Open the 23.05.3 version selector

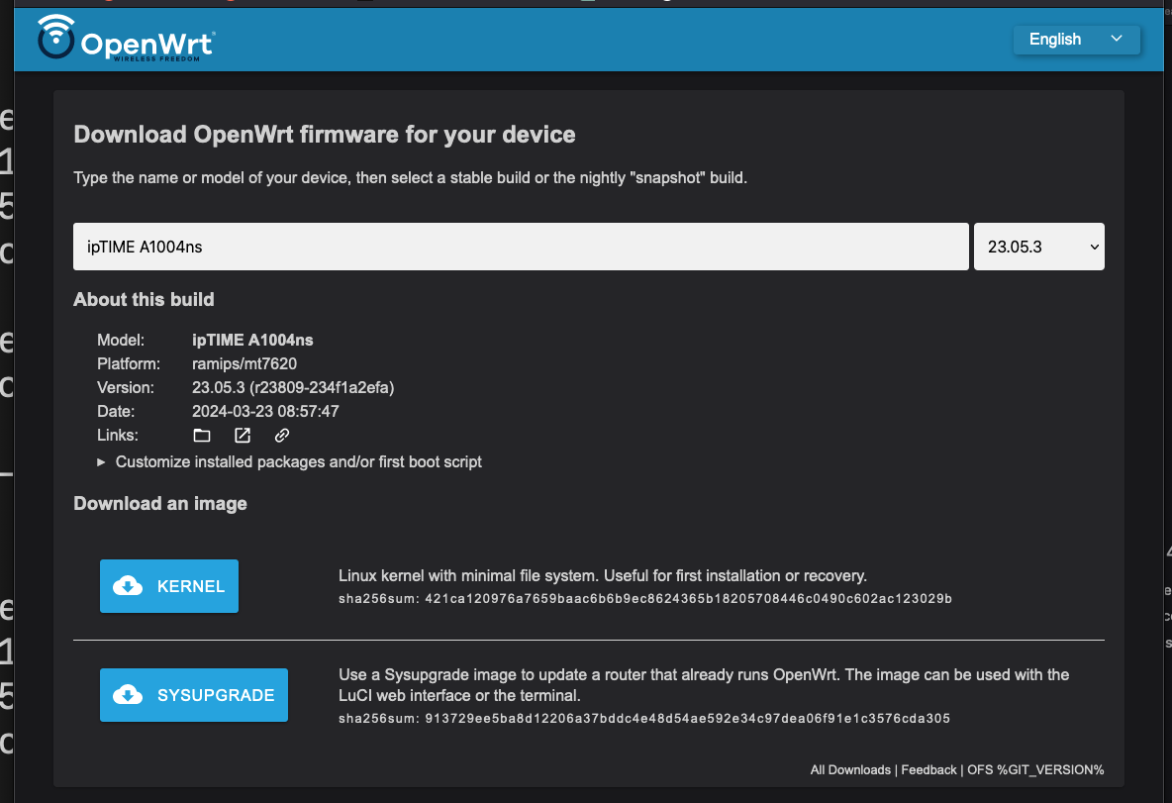(x=1039, y=247)
